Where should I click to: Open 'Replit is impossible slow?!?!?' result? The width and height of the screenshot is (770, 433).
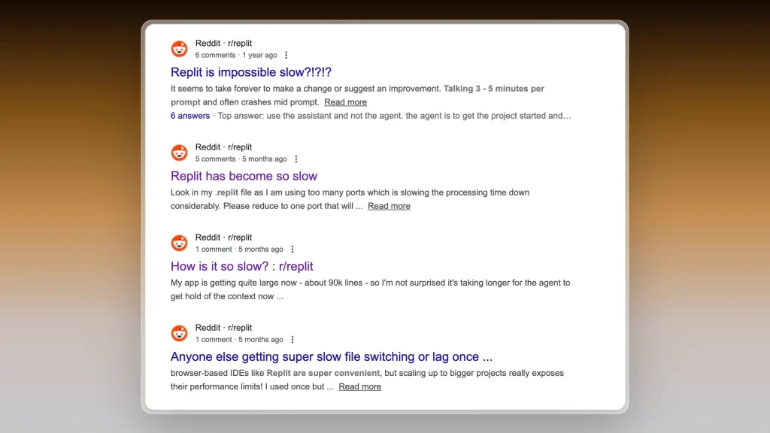pos(251,72)
